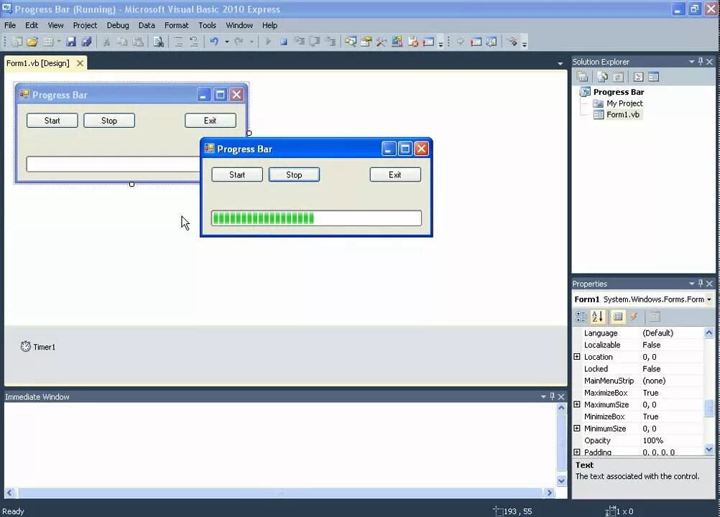The image size is (720, 517).
Task: Toggle Alphabetical sort in Properties panel
Action: (x=598, y=317)
